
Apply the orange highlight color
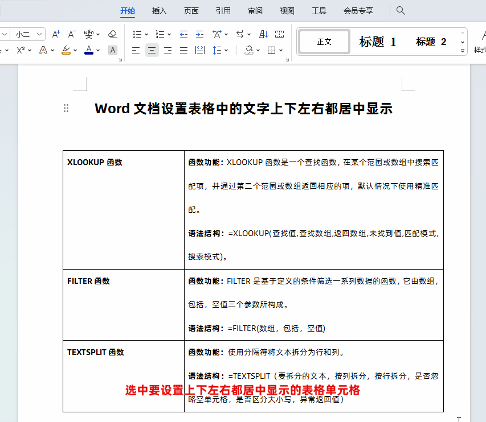[66, 50]
